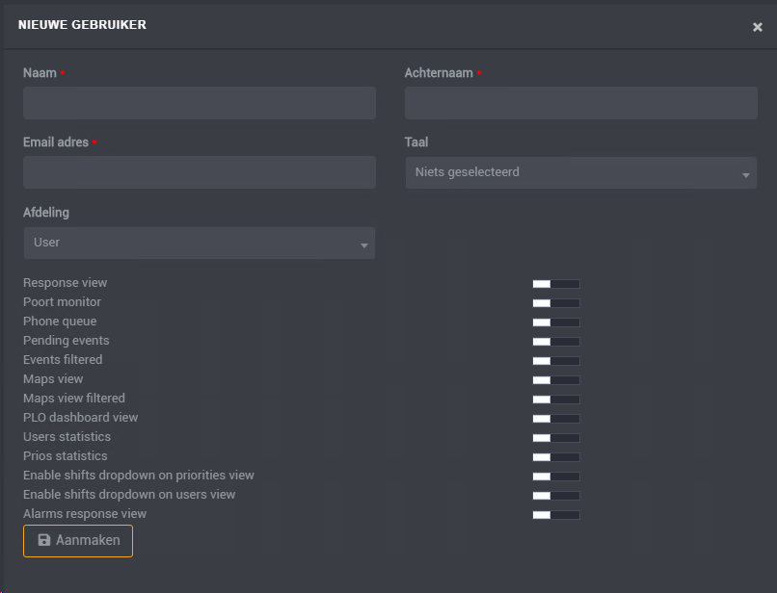Toggle the Response view switch
Screen dimensions: 777x593
556,284
